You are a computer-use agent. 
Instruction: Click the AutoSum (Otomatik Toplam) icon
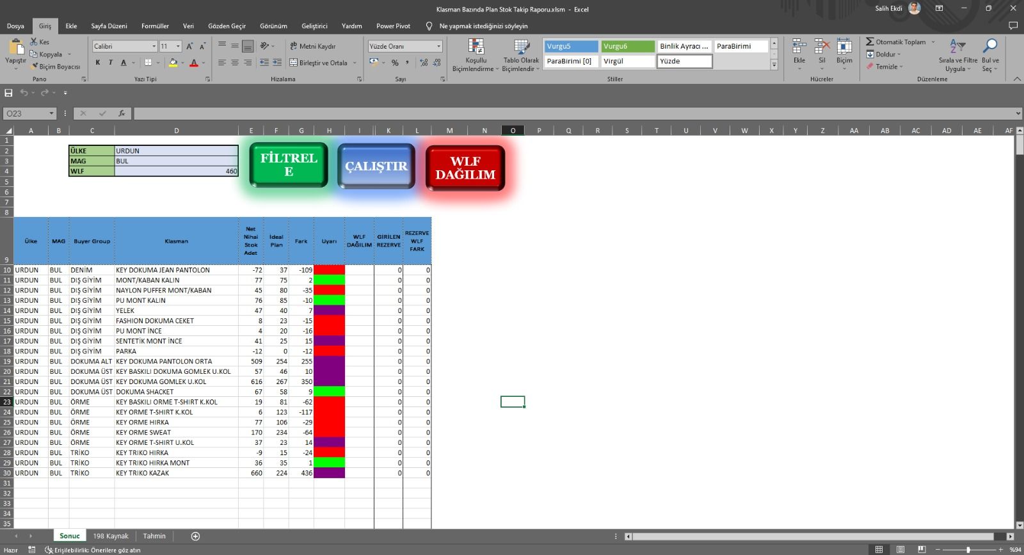[870, 42]
